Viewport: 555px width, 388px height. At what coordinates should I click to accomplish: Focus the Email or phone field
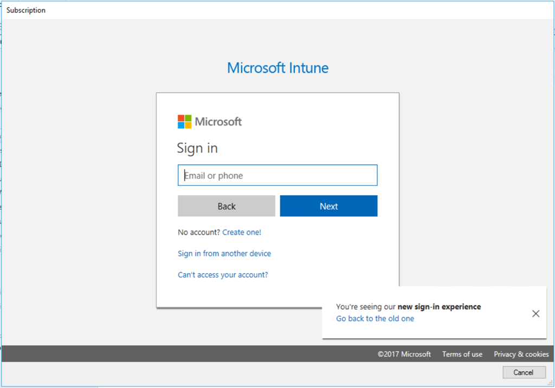click(277, 176)
